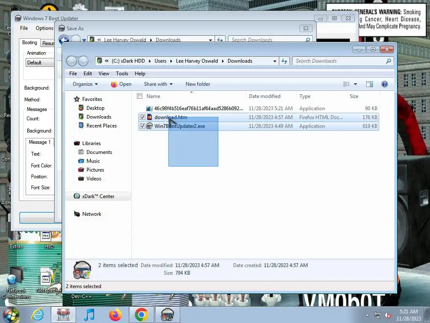430x323 pixels.
Task: Click the Libraries icon in navigation pane
Action: [77, 143]
